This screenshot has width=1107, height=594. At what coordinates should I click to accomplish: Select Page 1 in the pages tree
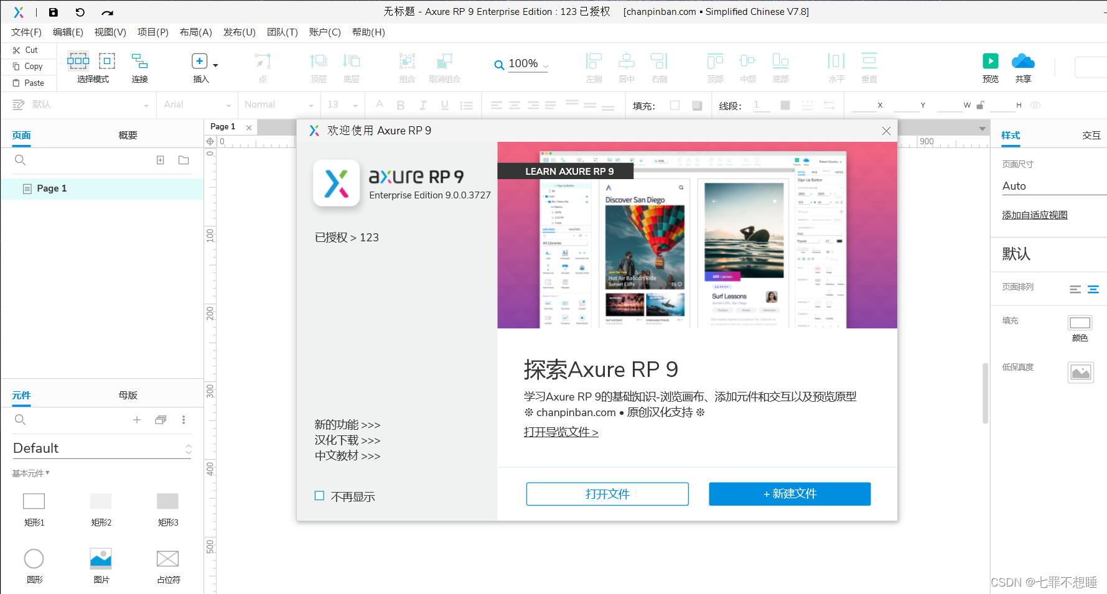point(102,188)
